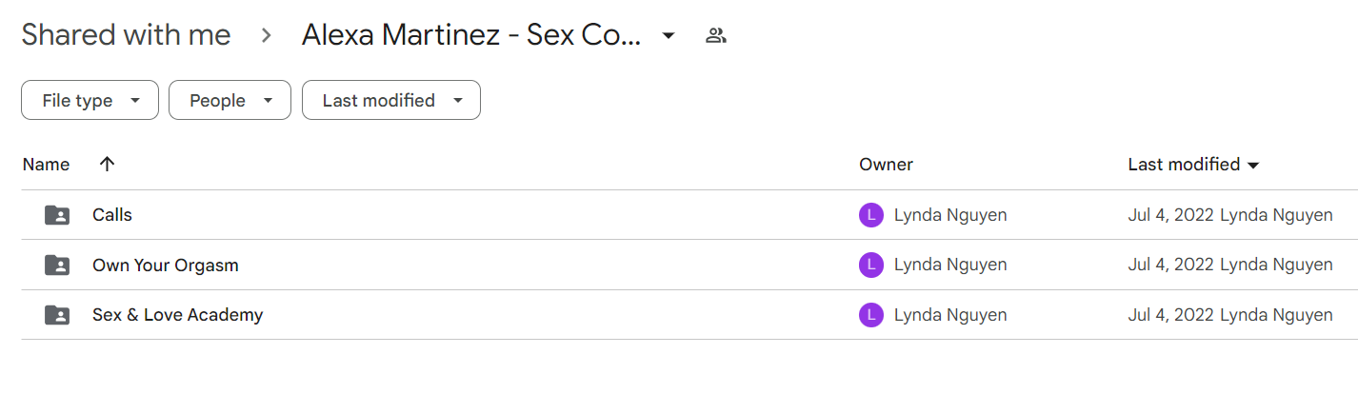The image size is (1358, 394).
Task: Open the People filter dropdown
Action: coord(230,100)
